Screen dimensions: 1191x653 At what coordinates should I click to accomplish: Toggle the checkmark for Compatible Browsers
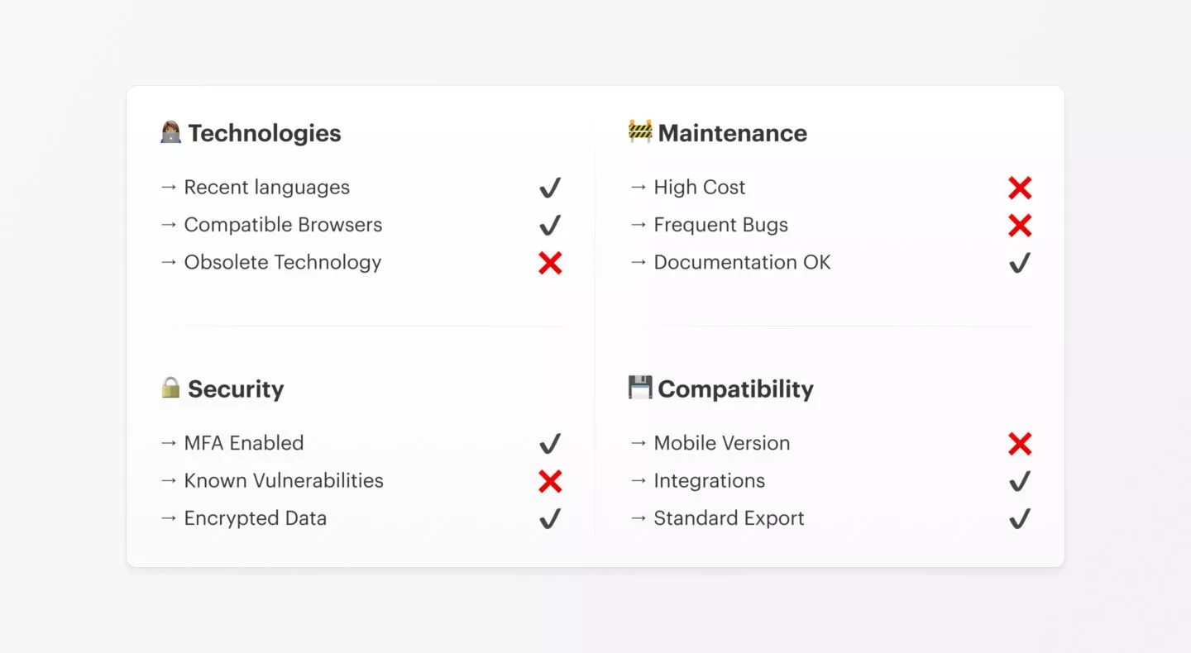550,225
